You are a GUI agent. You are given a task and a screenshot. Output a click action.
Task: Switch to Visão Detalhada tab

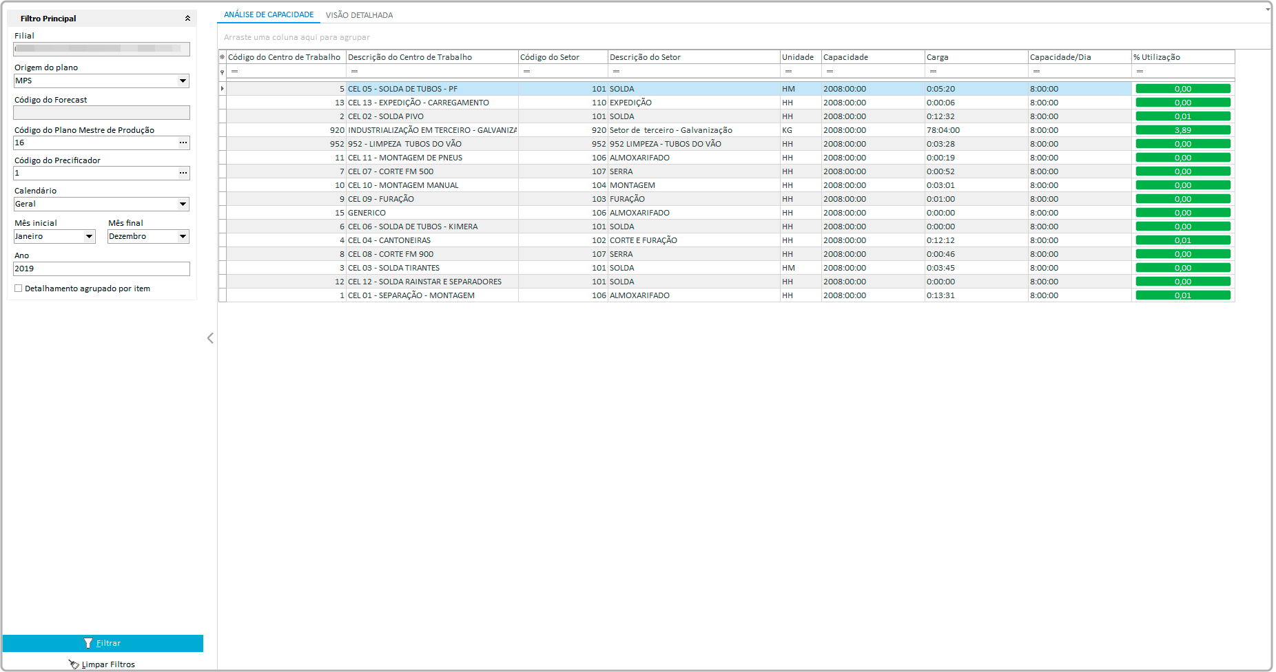(x=359, y=15)
